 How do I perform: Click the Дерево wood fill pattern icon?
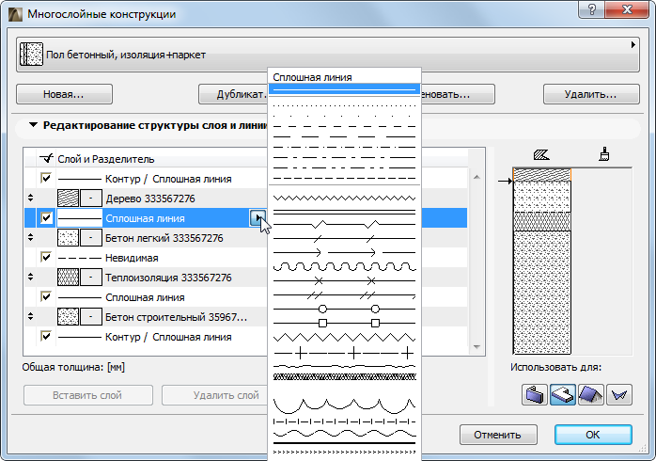(68, 199)
